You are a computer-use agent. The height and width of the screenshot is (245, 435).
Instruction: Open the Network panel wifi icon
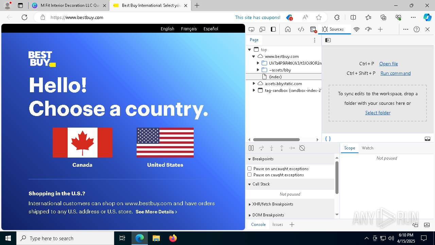pyautogui.click(x=356, y=29)
